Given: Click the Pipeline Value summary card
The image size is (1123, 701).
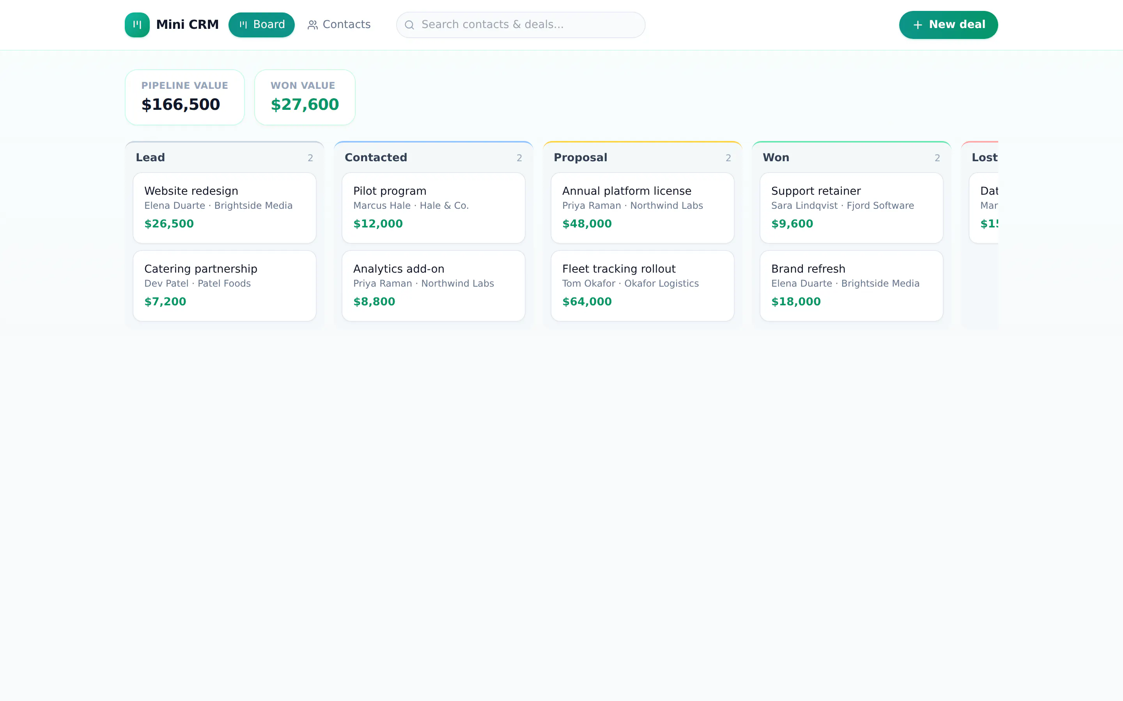Looking at the screenshot, I should coord(185,97).
